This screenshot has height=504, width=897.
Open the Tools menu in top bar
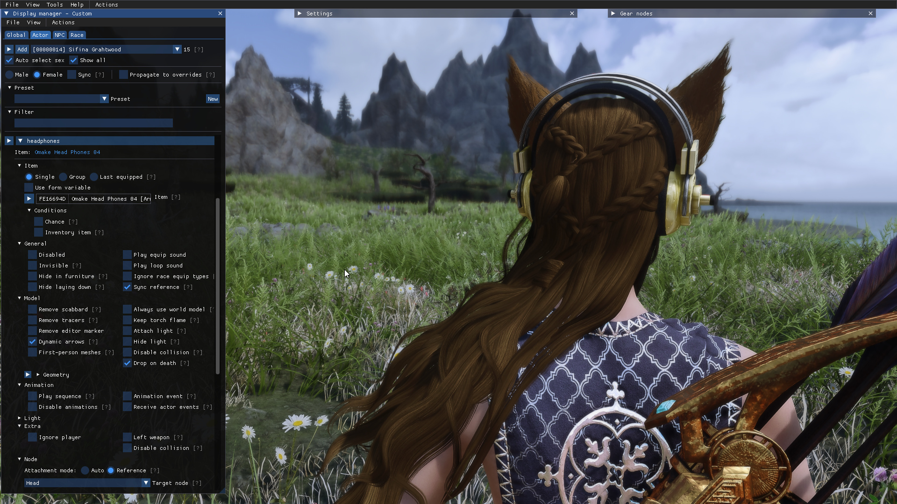coord(55,4)
